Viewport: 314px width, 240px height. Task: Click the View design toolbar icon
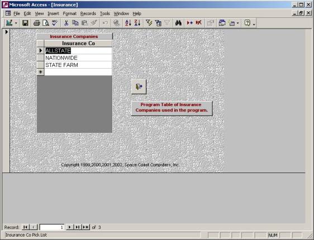point(9,23)
